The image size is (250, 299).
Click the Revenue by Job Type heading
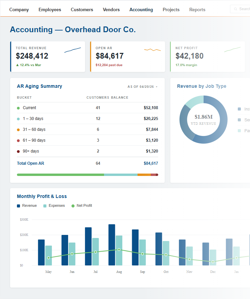pos(202,86)
